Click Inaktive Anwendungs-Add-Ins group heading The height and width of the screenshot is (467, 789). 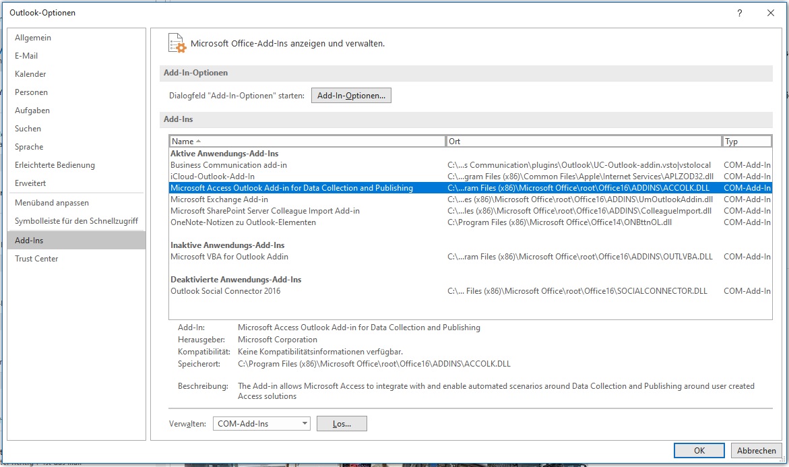[228, 245]
